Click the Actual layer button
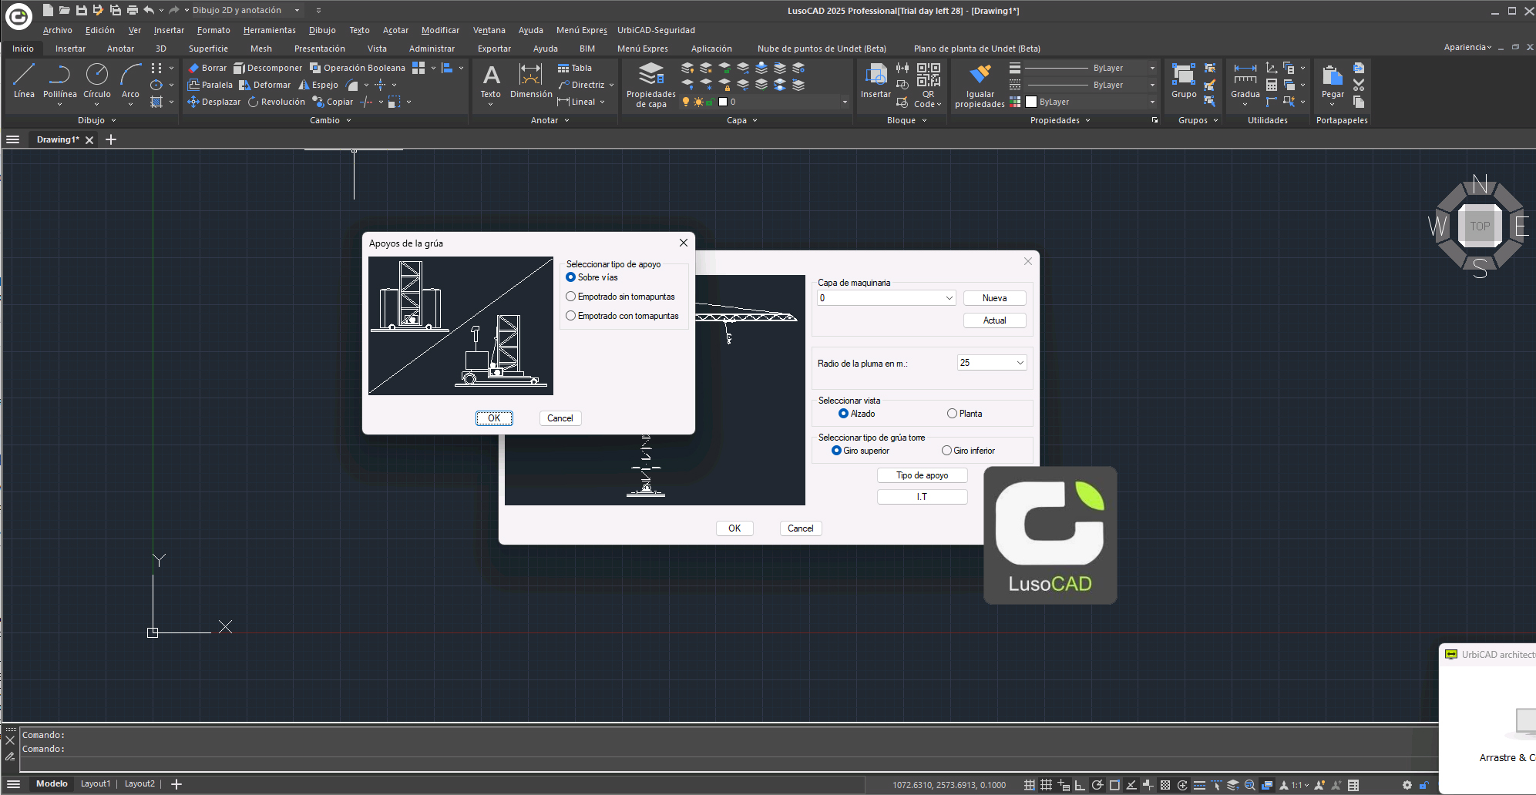Screen dimensions: 1536x795 pyautogui.click(x=994, y=320)
